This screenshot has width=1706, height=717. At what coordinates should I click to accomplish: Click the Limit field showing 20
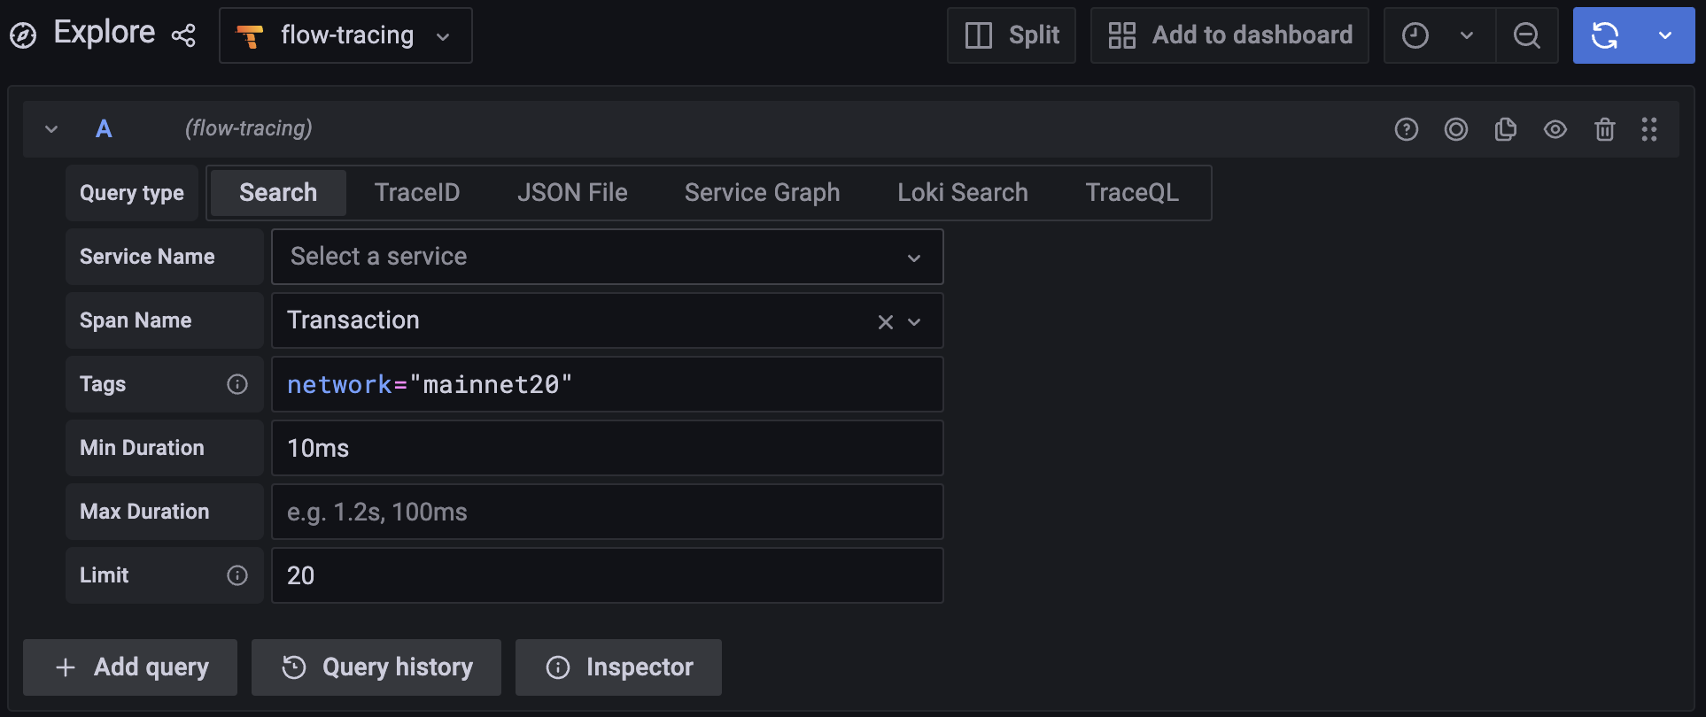(608, 575)
